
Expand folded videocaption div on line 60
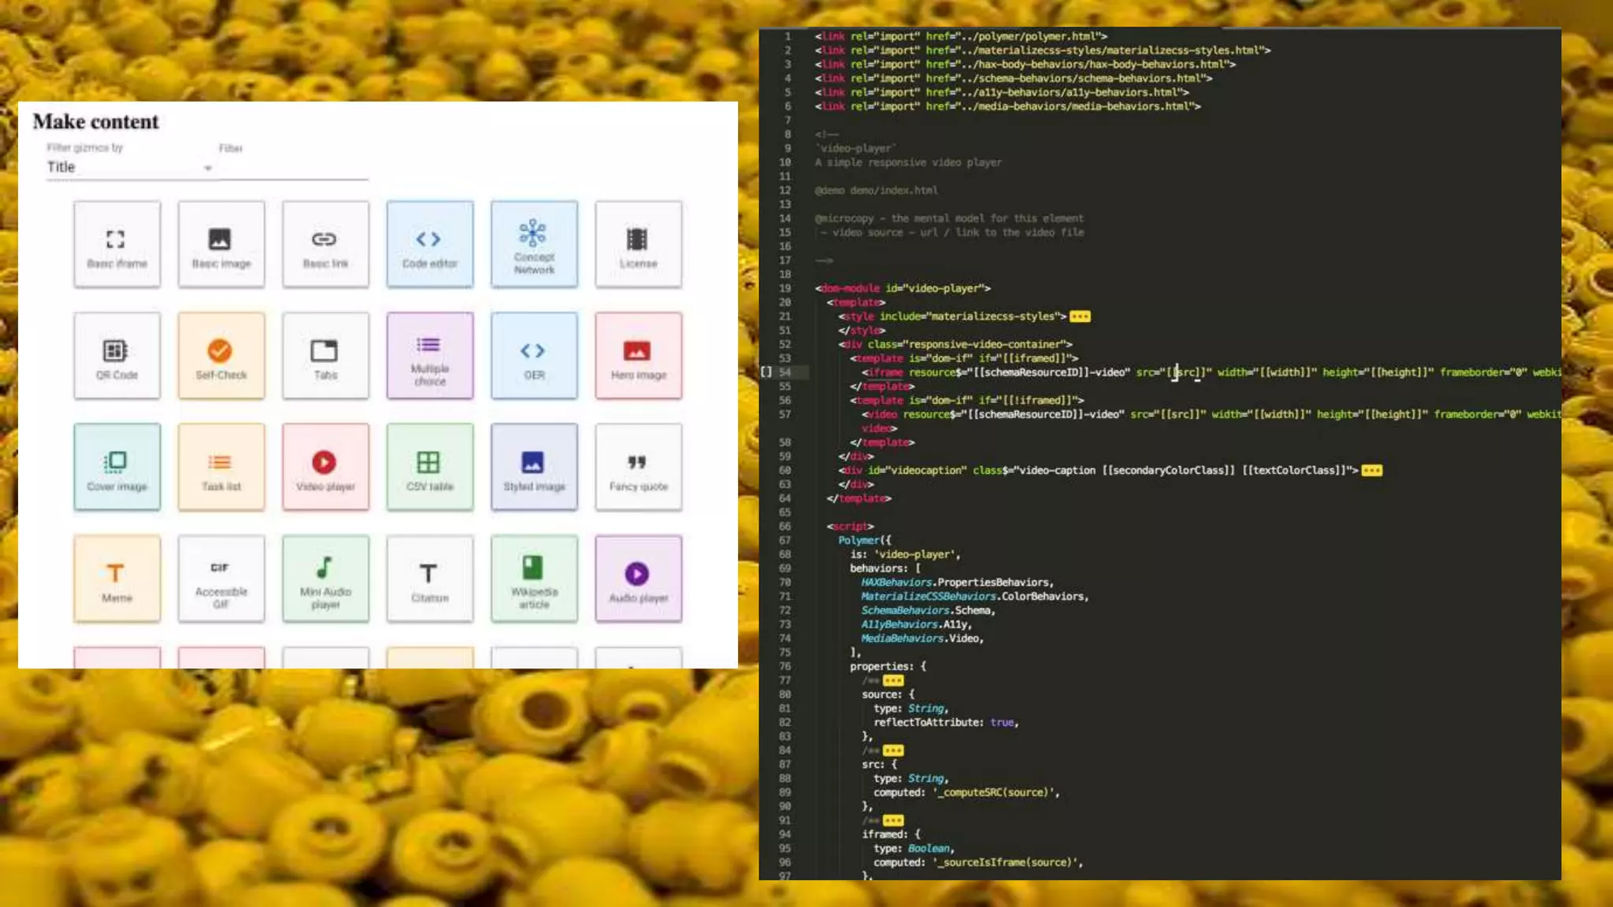(x=1371, y=471)
